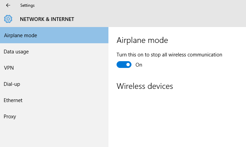Open the Dial-up settings page
This screenshot has width=246, height=147.
pos(12,84)
